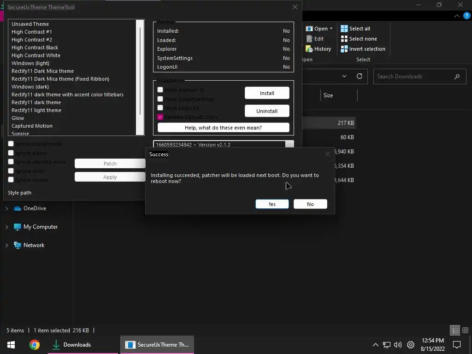The height and width of the screenshot is (354, 472).
Task: Click the Install button
Action: (x=267, y=93)
